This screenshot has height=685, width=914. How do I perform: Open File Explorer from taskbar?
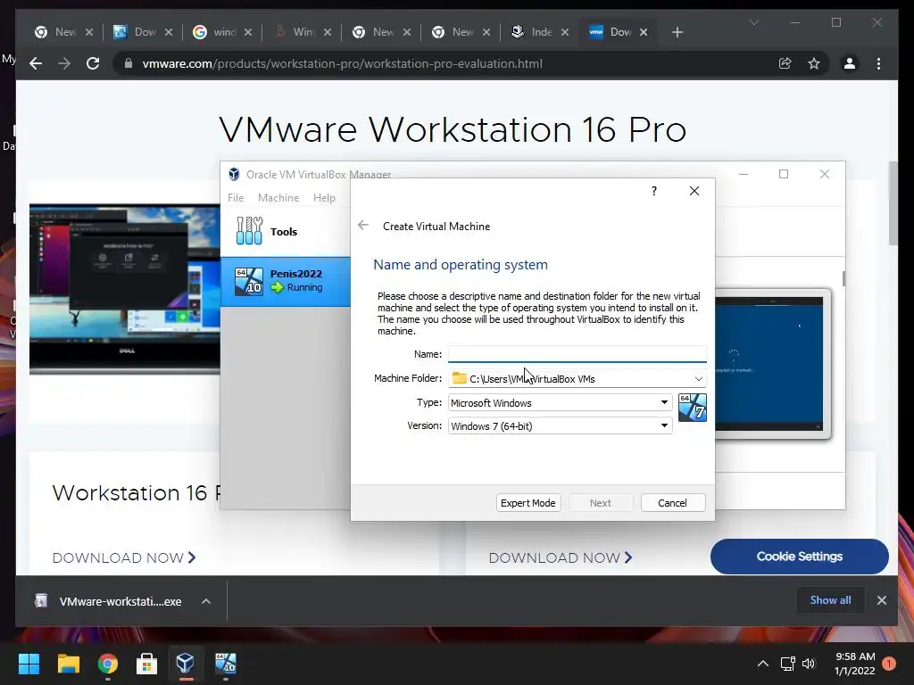(x=68, y=663)
